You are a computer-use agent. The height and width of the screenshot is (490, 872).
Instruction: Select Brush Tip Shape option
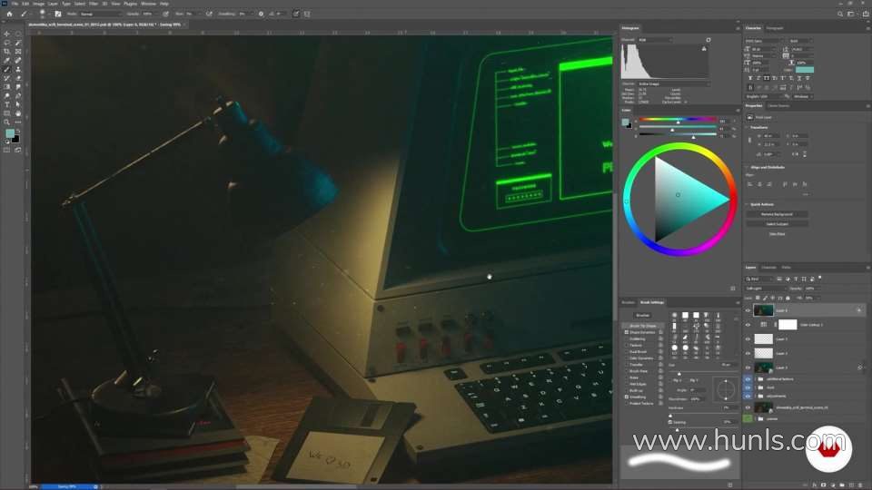click(x=643, y=326)
